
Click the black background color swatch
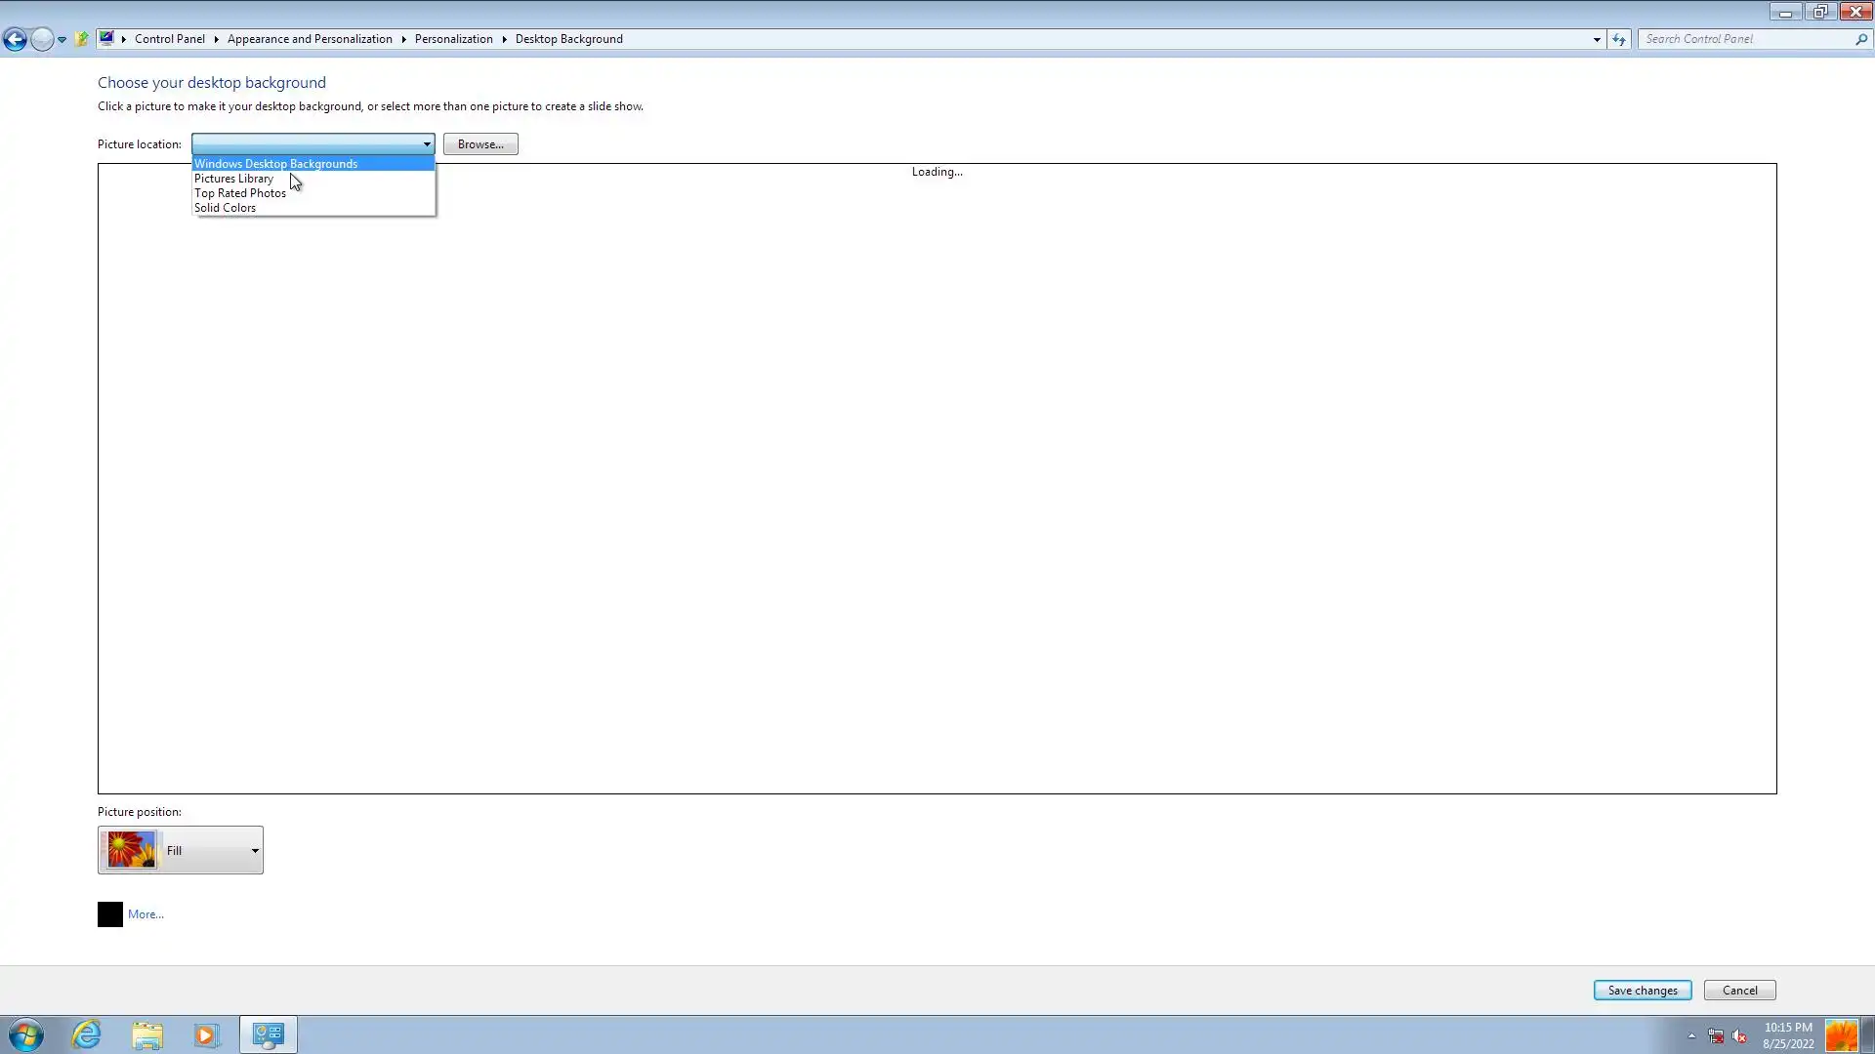point(110,914)
